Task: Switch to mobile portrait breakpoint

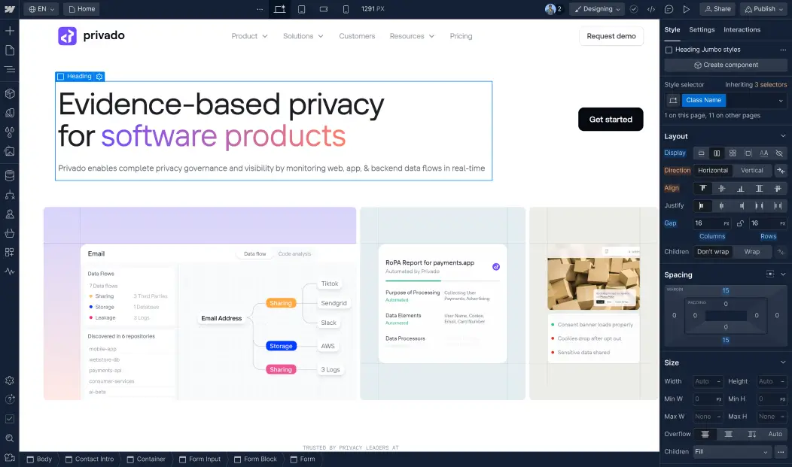Action: [346, 9]
